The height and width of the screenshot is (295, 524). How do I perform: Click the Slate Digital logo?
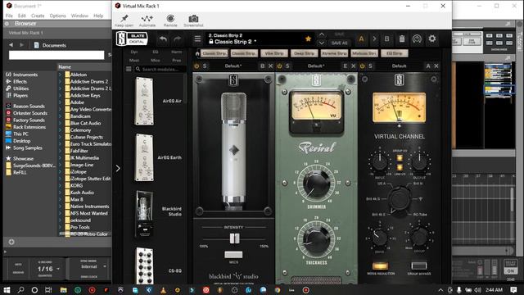pos(132,39)
